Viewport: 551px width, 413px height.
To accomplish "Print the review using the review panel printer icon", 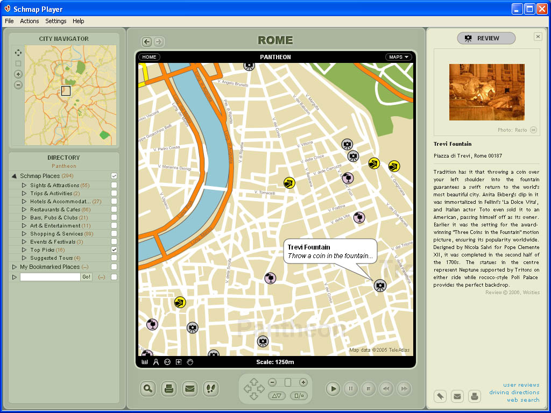I will 474,397.
